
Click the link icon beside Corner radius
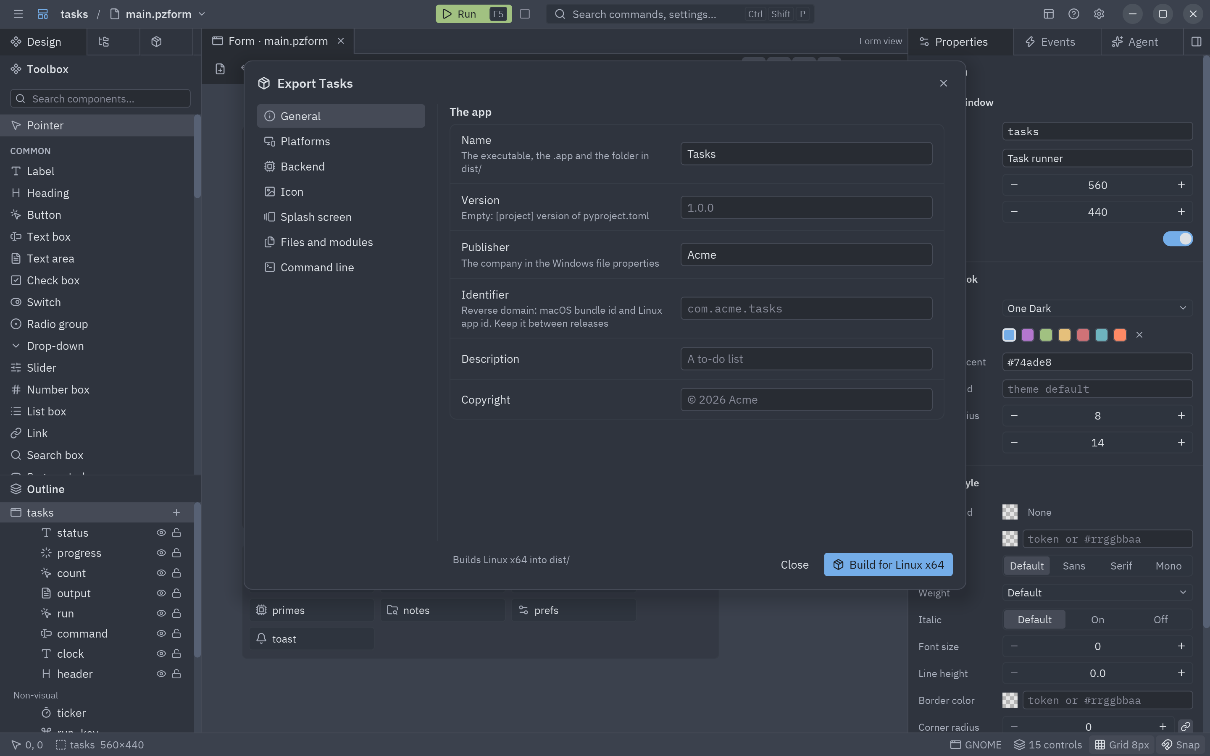1185,727
